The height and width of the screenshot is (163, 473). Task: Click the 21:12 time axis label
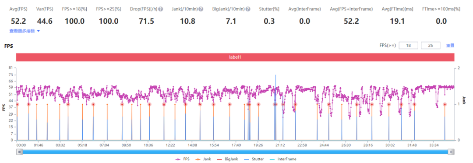click(x=280, y=145)
